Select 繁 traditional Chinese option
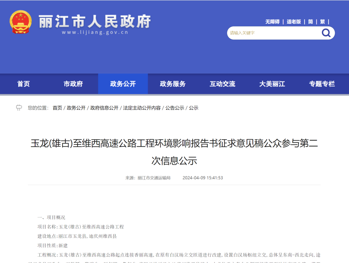 coord(323,22)
